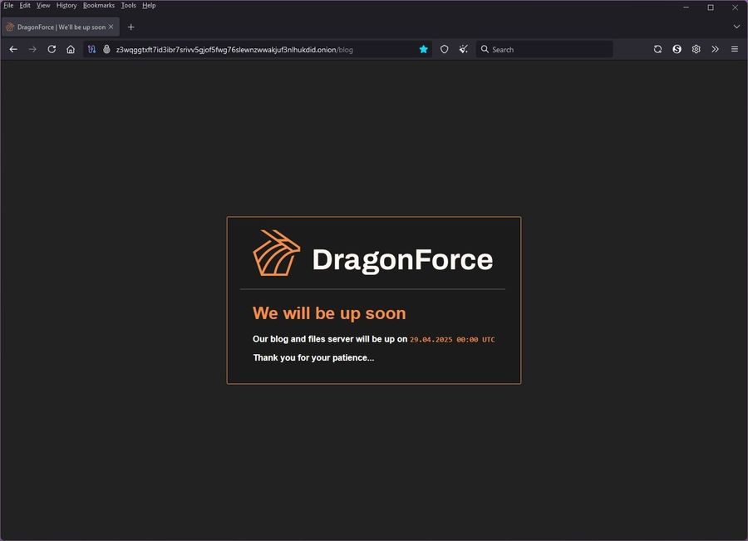
Task: Show the Tor circuit display icon
Action: 92,49
